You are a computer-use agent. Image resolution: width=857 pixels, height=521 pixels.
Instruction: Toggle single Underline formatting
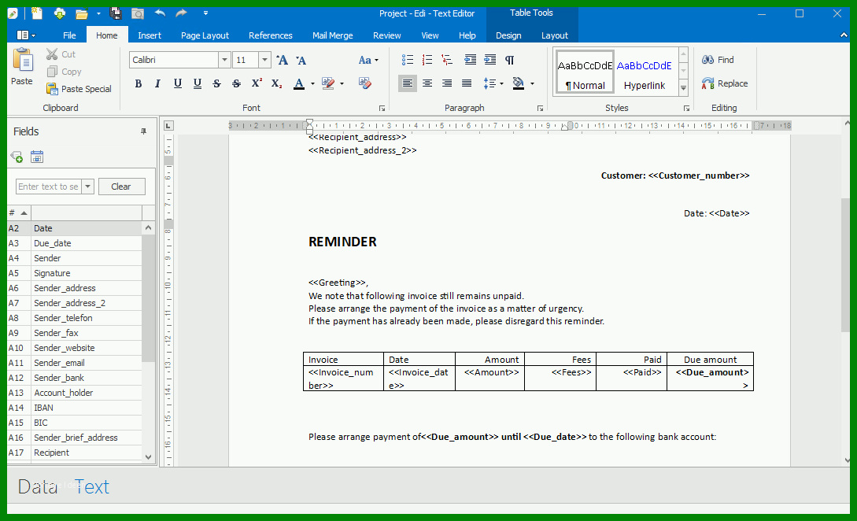178,83
